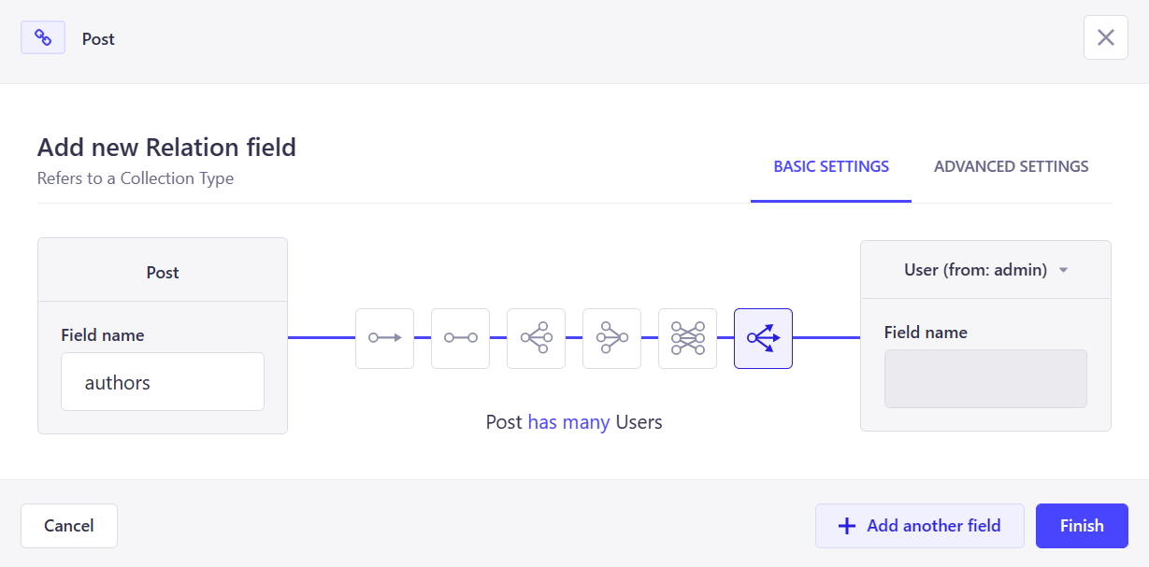Choose the one-to-many relation type

[x=536, y=338]
